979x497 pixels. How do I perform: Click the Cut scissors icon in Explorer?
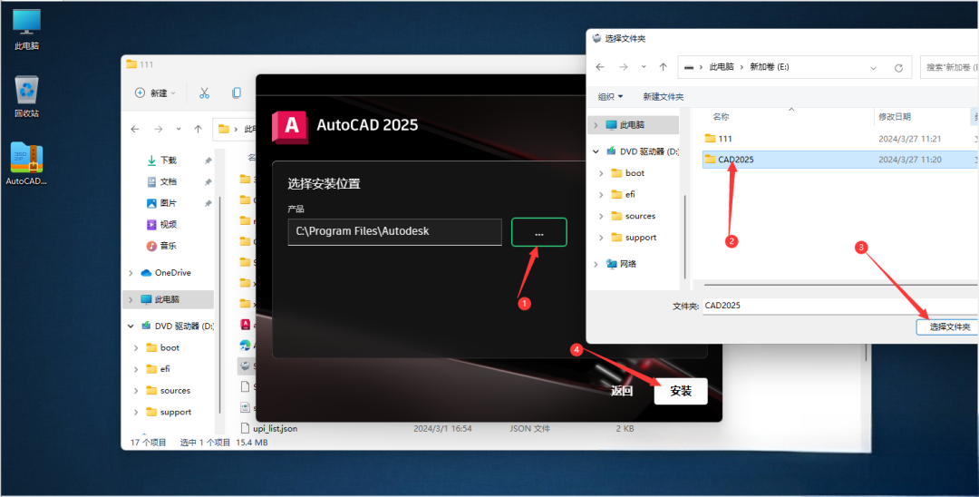tap(204, 93)
